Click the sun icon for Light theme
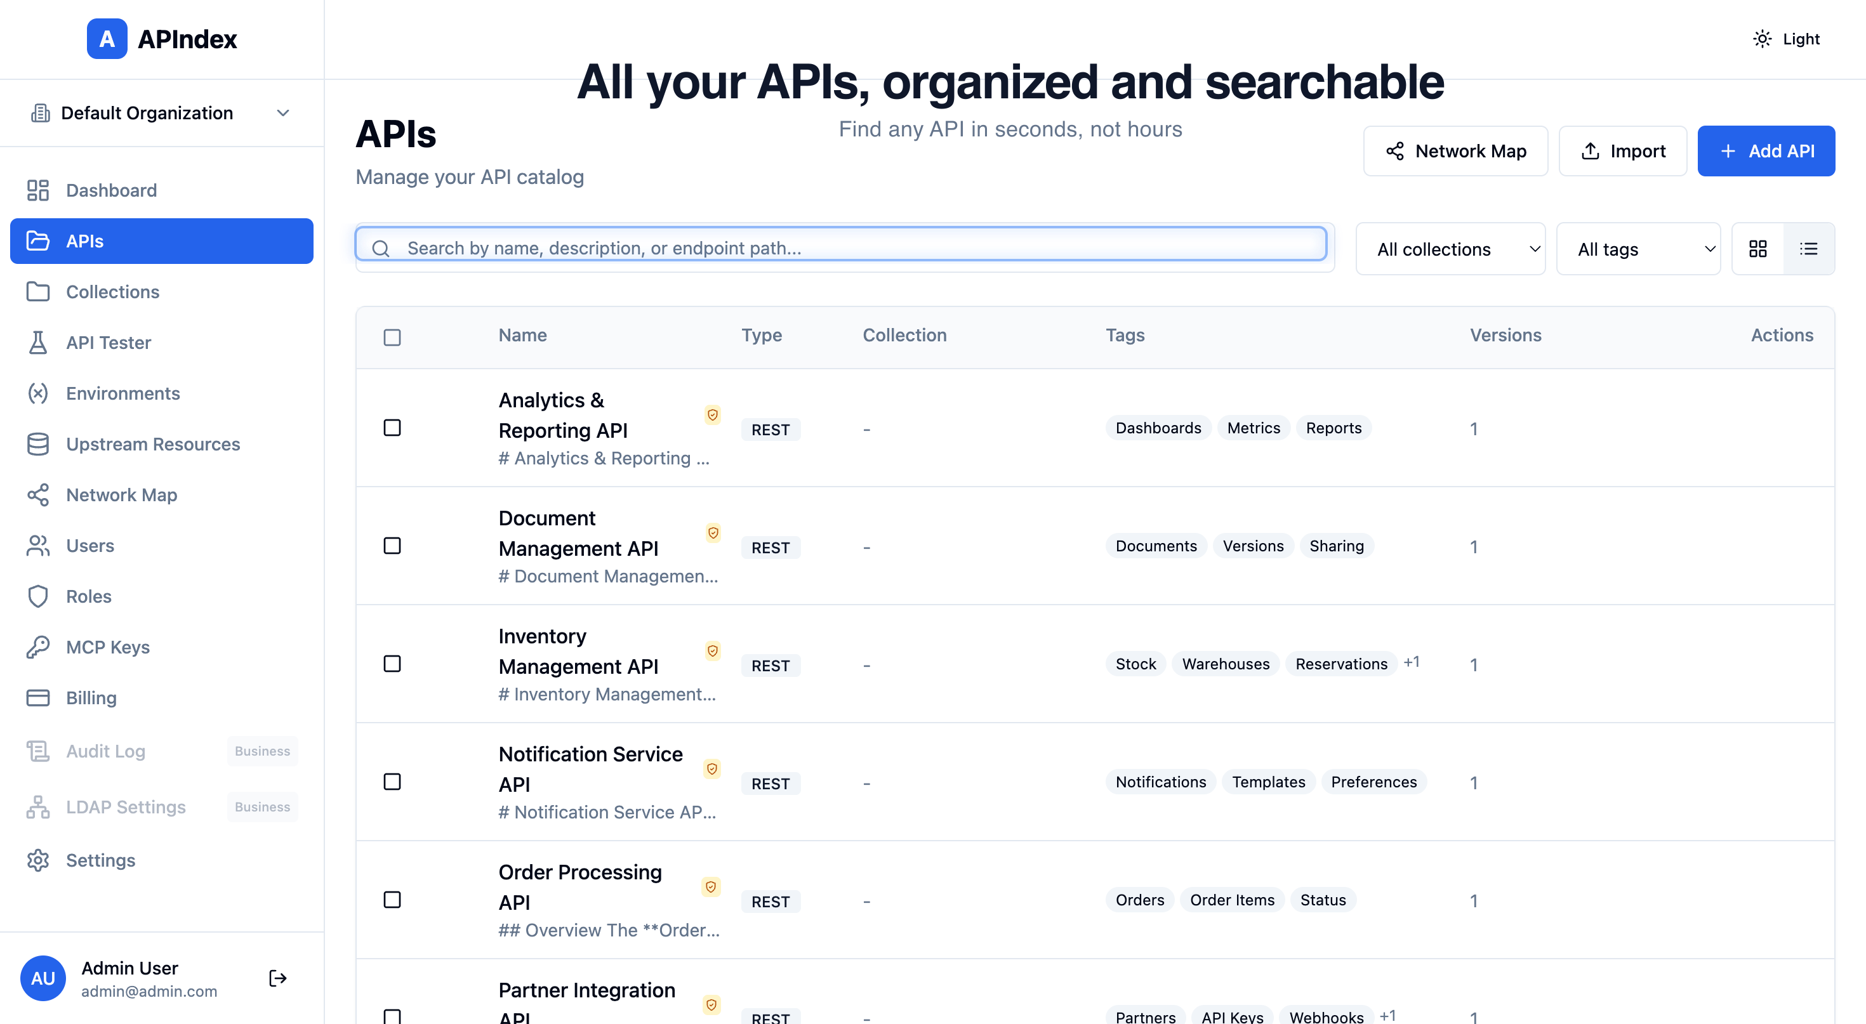1866x1024 pixels. 1762,39
